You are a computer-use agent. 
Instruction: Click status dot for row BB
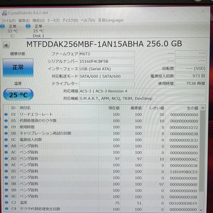6,190
